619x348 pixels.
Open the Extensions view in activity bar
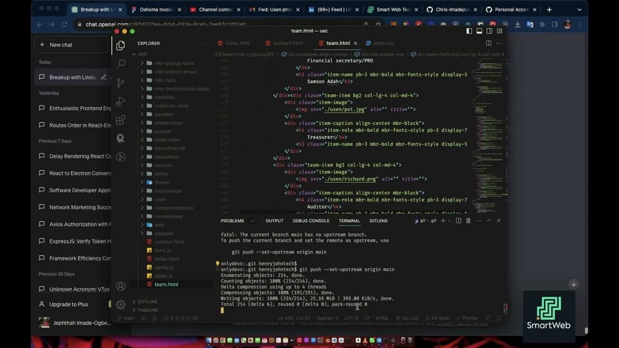tap(121, 120)
